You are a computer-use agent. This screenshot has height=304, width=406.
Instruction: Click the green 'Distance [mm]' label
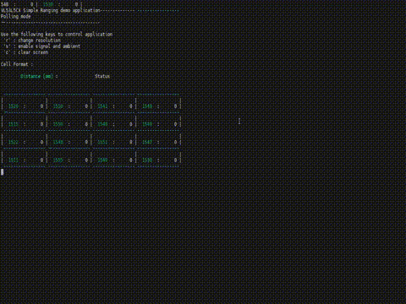(x=36, y=76)
